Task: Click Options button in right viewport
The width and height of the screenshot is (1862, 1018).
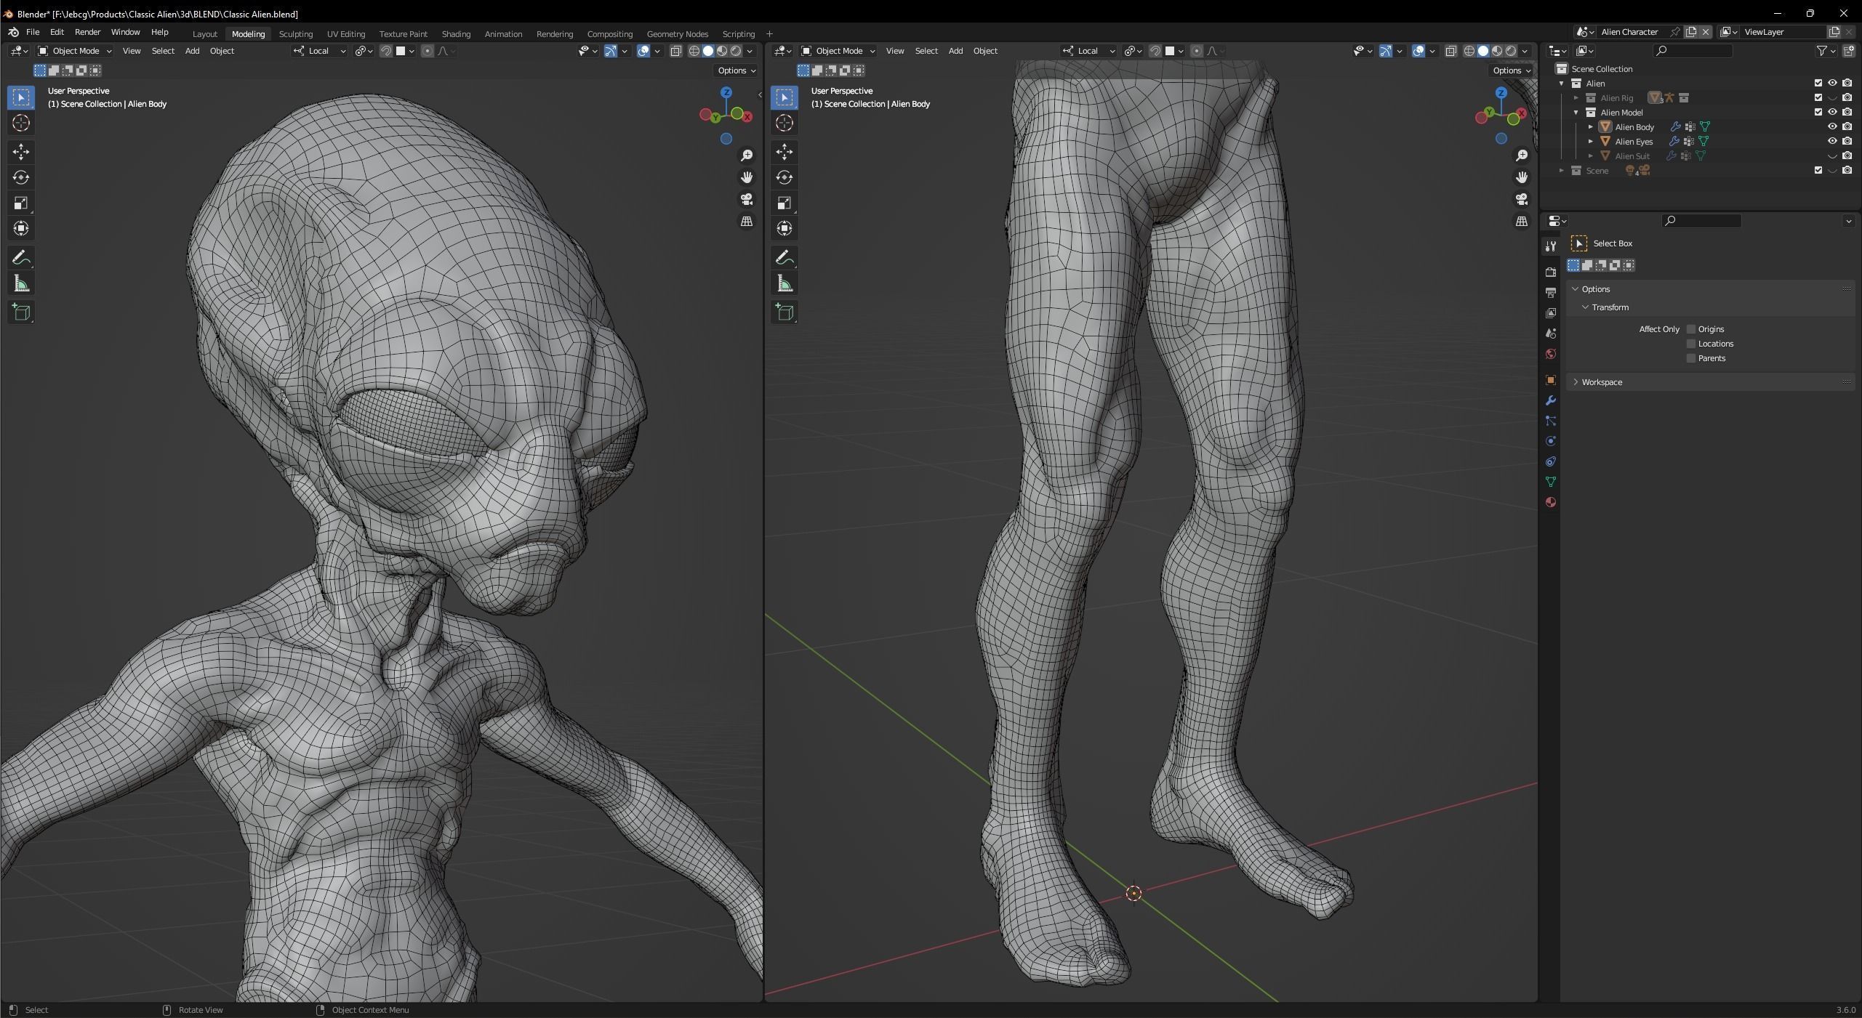Action: [x=1511, y=70]
